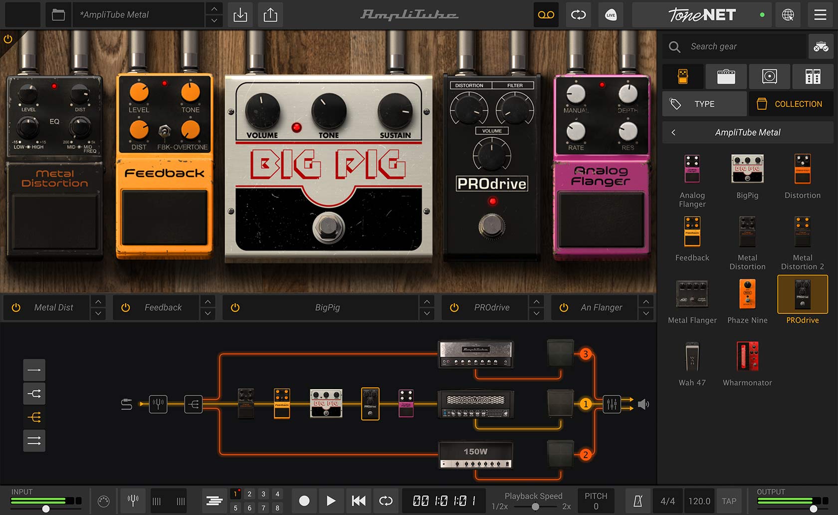This screenshot has height=515, width=838.
Task: Select the split-to-two signal chain layout
Action: click(x=34, y=393)
